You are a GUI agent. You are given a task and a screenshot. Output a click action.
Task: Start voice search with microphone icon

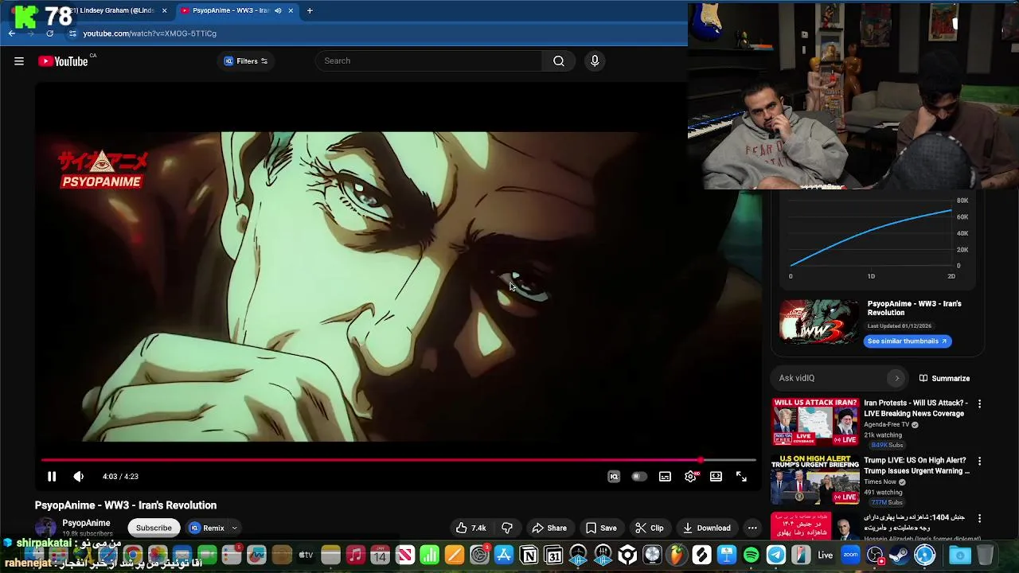pyautogui.click(x=595, y=61)
